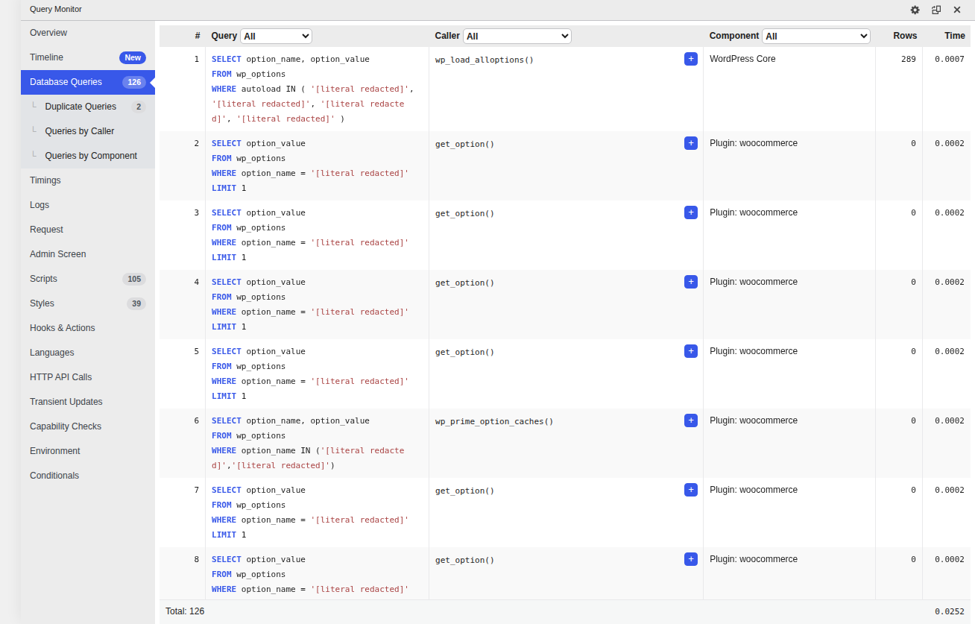The width and height of the screenshot is (975, 624).
Task: Expand caller details for query 7
Action: (x=691, y=490)
